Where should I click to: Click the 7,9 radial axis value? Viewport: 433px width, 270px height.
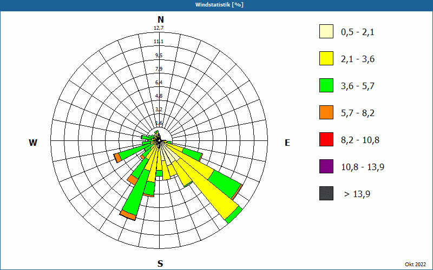point(159,69)
